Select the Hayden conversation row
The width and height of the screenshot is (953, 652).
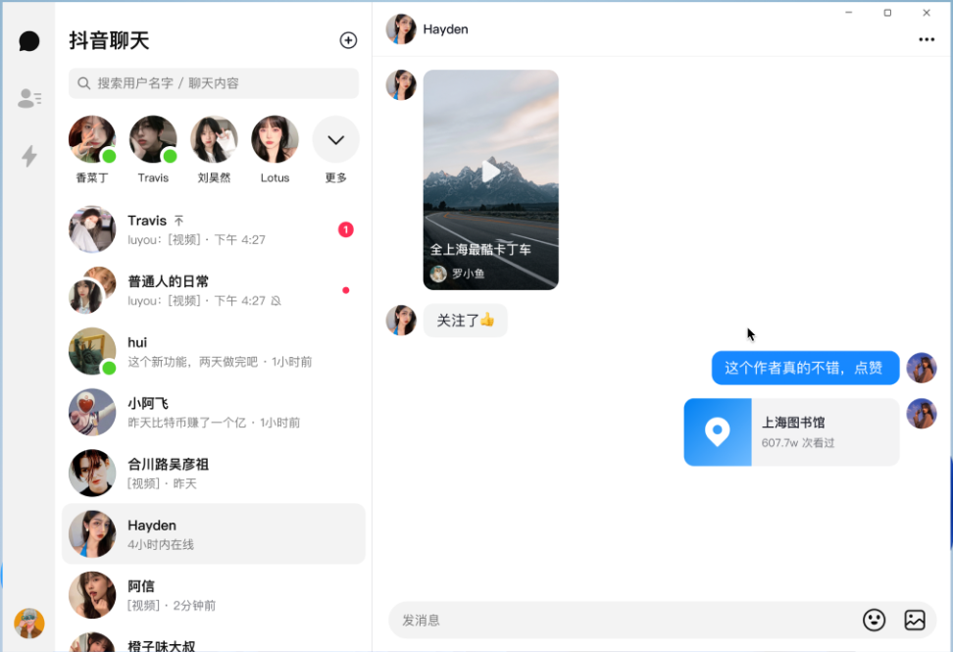point(214,533)
